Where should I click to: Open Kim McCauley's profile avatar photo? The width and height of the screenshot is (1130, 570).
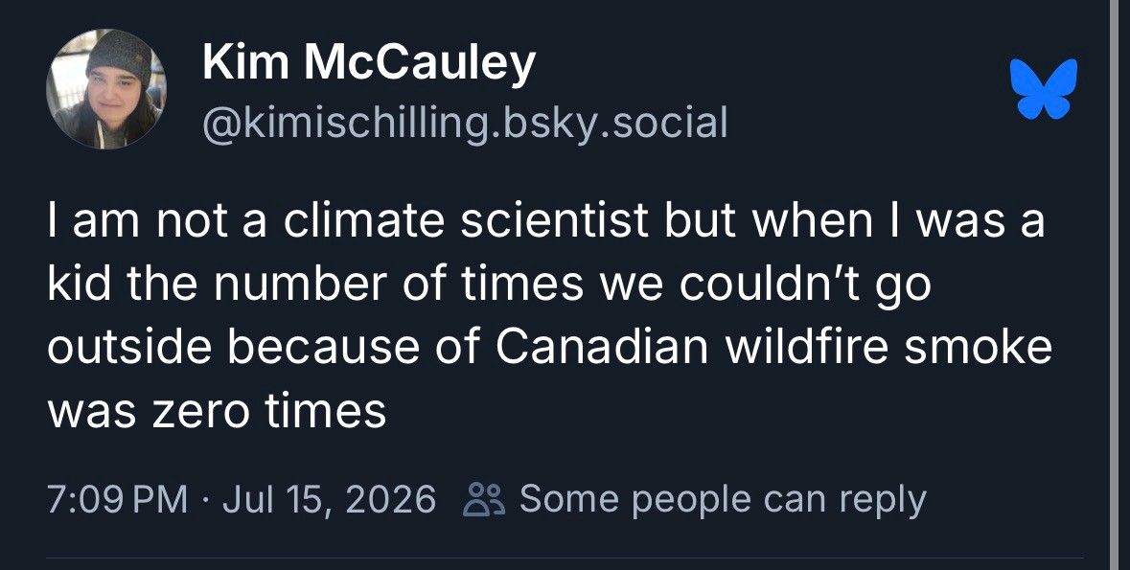[106, 89]
